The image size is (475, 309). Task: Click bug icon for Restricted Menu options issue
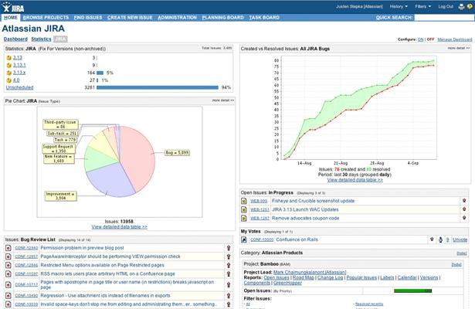pyautogui.click(x=8, y=265)
